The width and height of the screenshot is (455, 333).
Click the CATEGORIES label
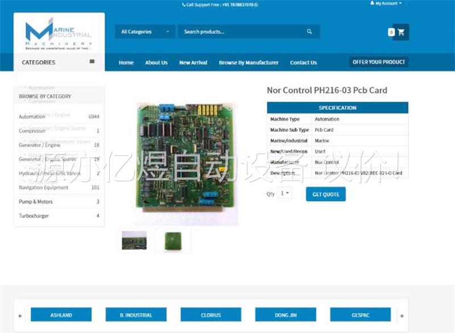[x=39, y=63]
